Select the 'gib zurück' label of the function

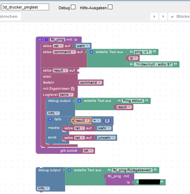pyautogui.click(x=69, y=151)
